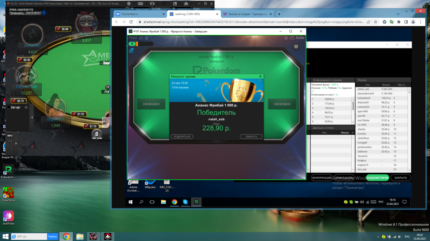Image resolution: width=430 pixels, height=241 pixels.
Task: Click the eye icon in poker table title bar
Action: click(152, 3)
